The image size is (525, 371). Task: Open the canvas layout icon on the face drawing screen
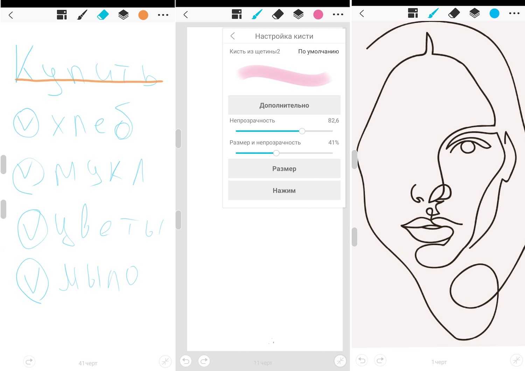tap(413, 14)
